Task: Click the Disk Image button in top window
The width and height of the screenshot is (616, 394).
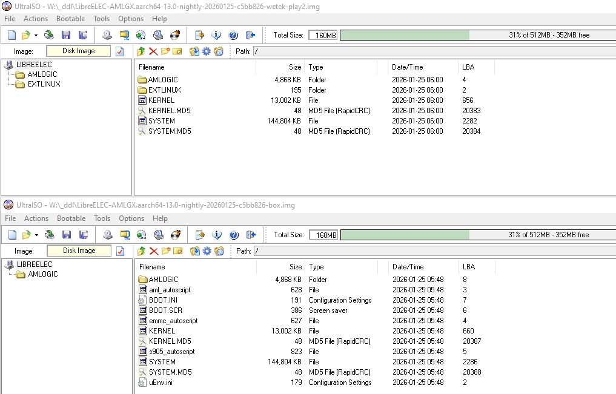Action: point(79,51)
